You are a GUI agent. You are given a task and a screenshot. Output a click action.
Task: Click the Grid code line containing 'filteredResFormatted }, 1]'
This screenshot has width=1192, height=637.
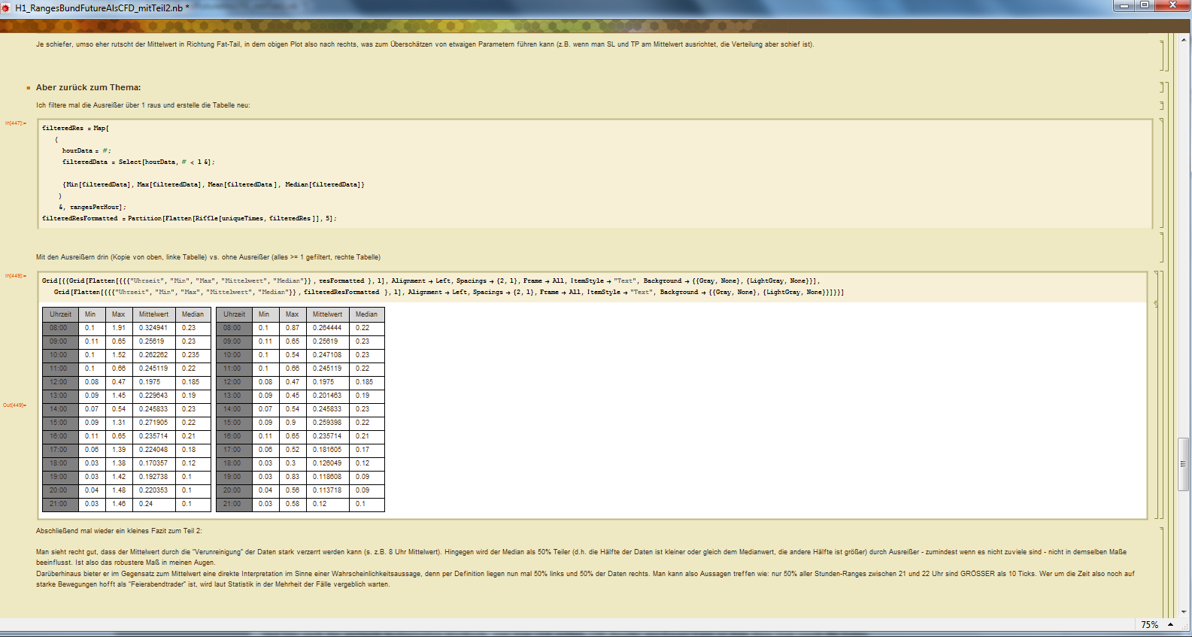[x=449, y=292]
